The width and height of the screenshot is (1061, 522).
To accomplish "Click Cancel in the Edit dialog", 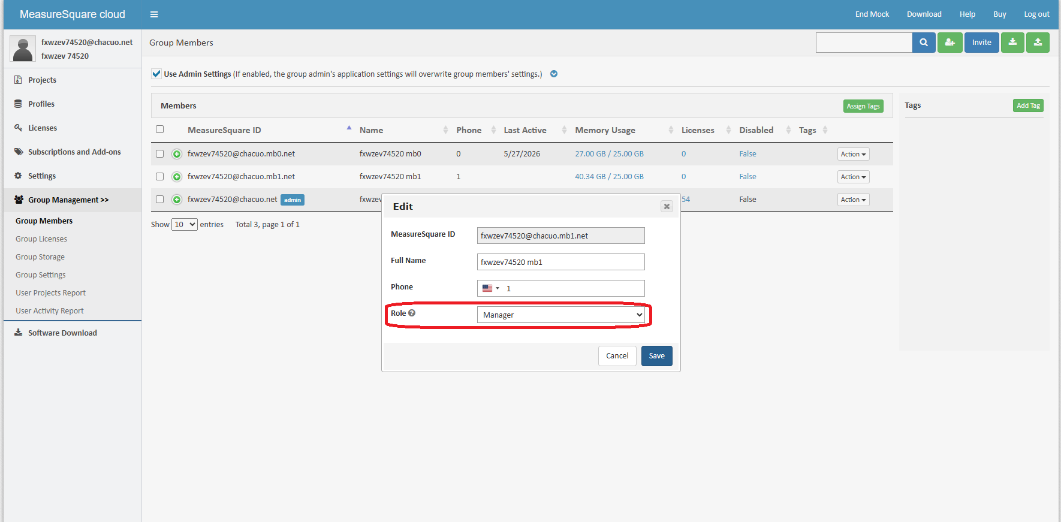I will tap(617, 356).
